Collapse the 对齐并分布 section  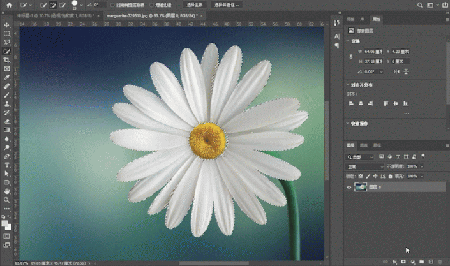pyautogui.click(x=349, y=84)
